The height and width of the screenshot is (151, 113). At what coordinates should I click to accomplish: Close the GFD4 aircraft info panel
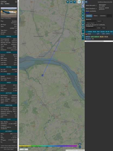16,2
